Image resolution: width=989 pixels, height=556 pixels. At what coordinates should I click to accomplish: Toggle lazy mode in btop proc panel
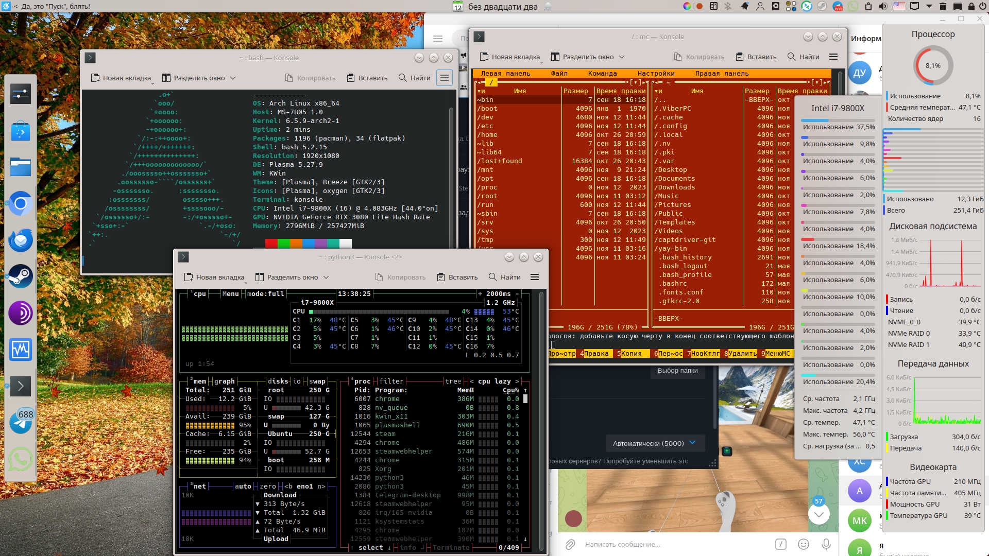click(503, 381)
